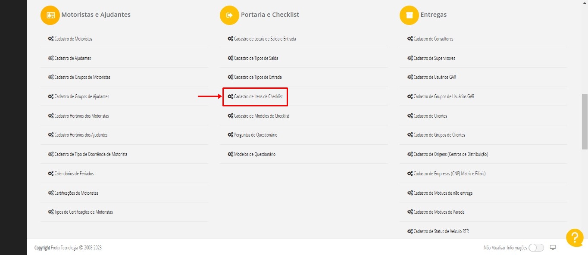The height and width of the screenshot is (255, 588).
Task: Click the gears icon beside Modelos de Questionário
Action: [230, 154]
